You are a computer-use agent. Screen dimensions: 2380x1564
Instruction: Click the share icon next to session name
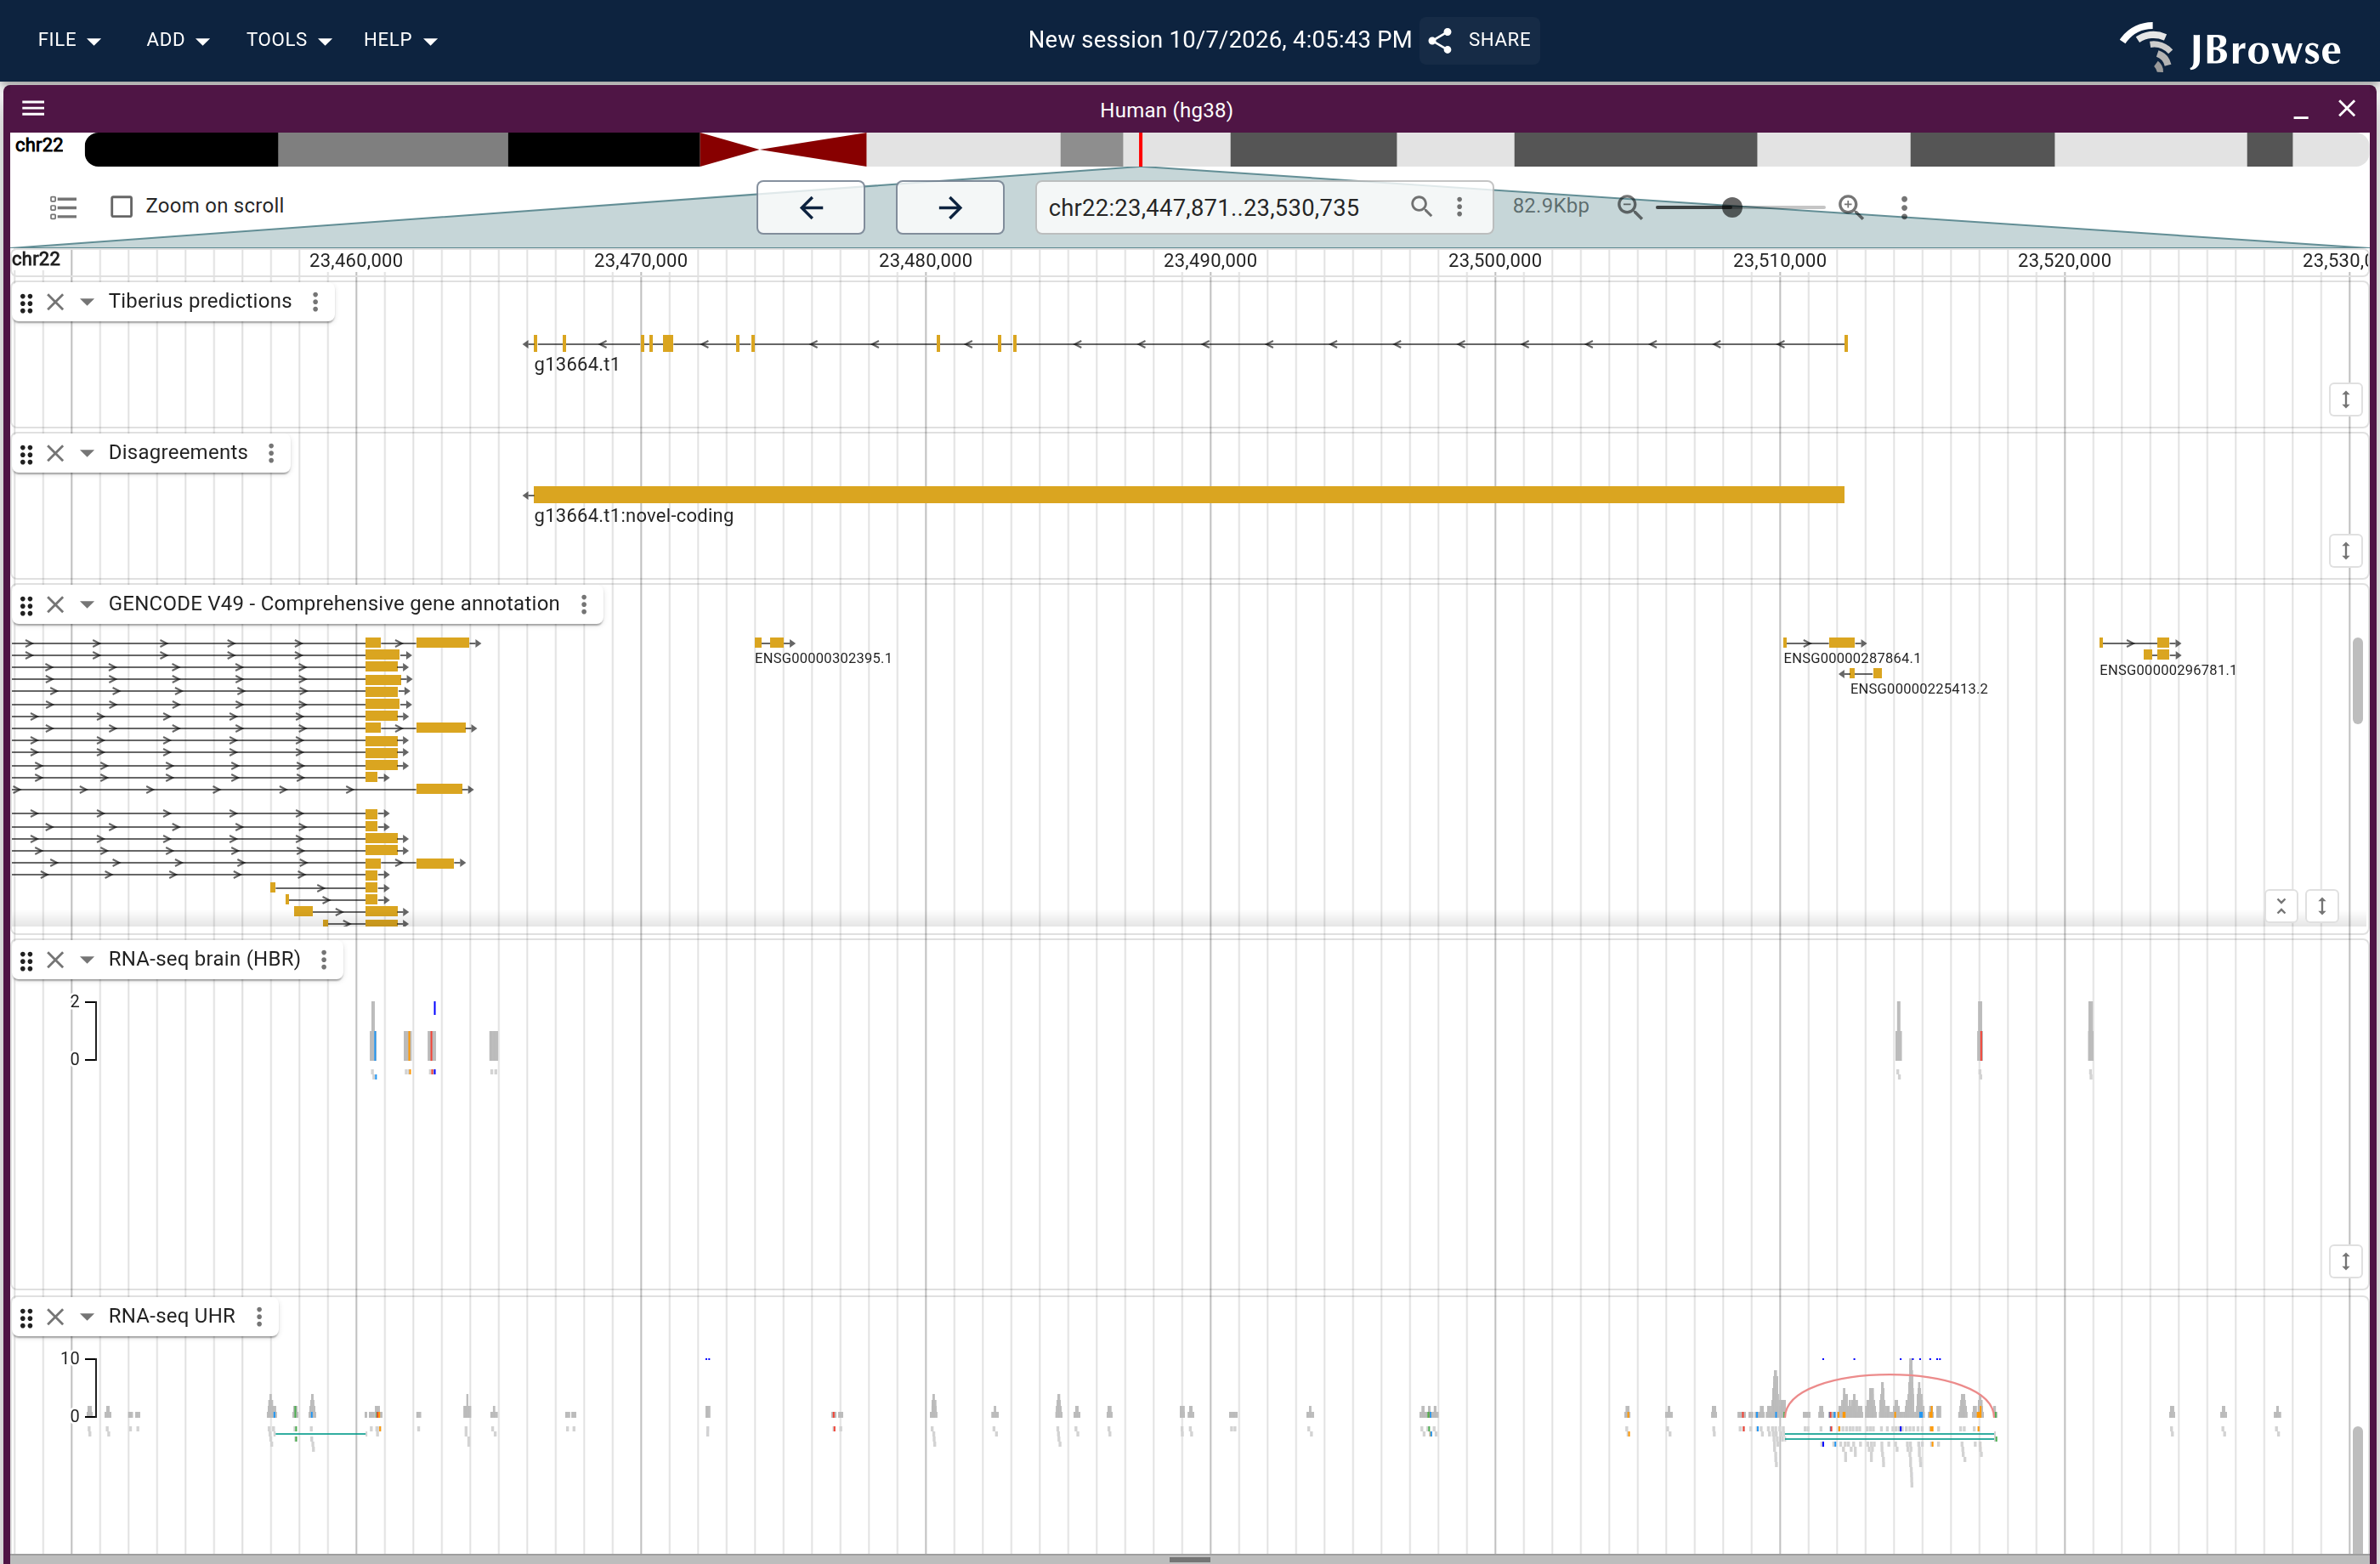click(1440, 40)
